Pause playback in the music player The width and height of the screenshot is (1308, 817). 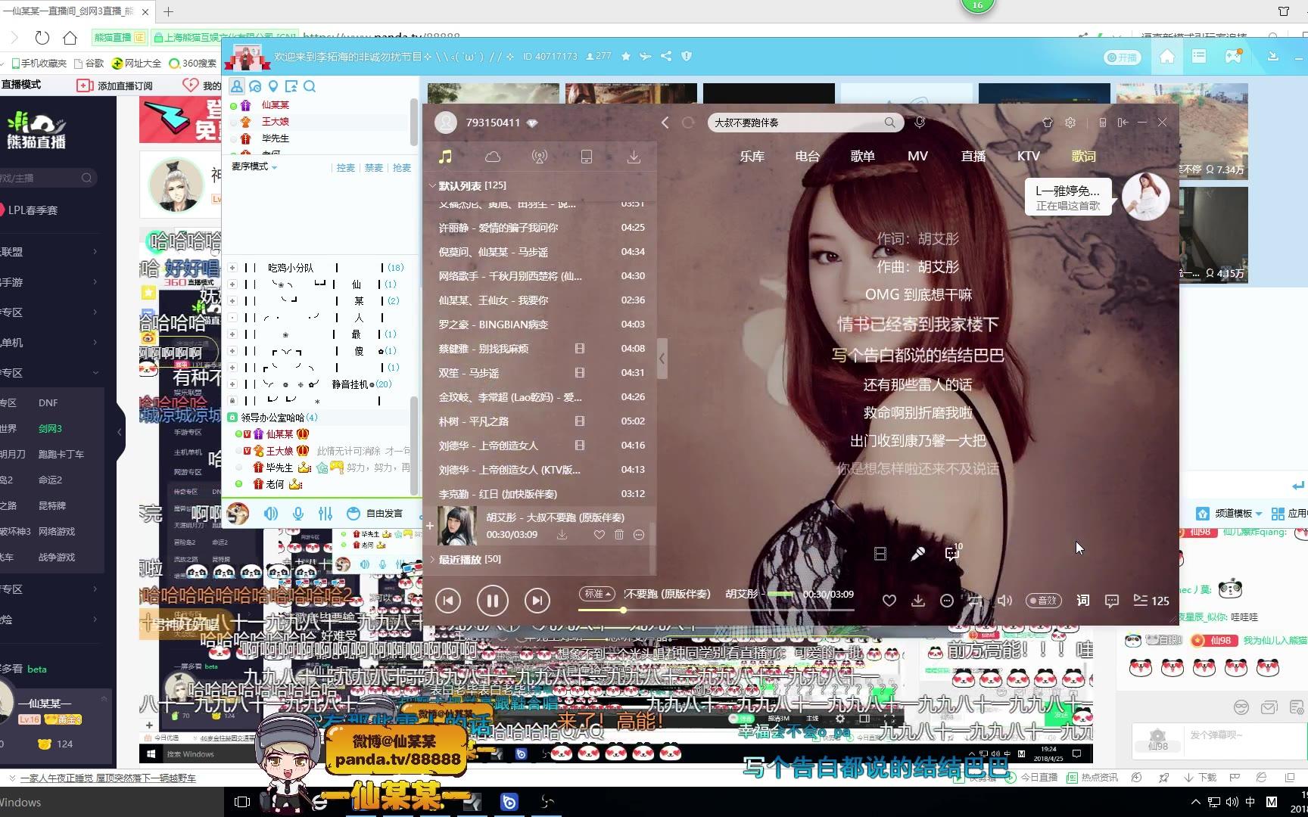point(492,601)
